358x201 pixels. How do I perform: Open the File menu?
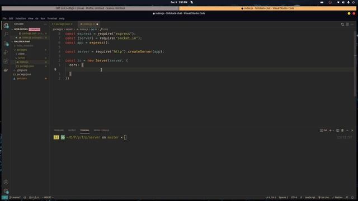click(x=4, y=18)
